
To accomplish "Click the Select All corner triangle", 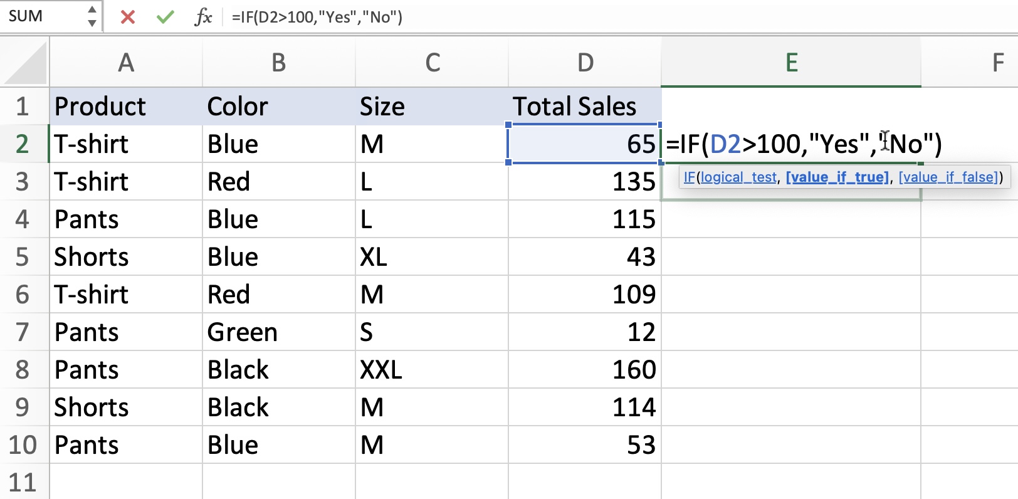I will [x=25, y=63].
